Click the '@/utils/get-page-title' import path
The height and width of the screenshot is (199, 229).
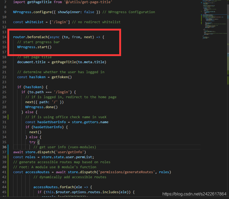point(88,2)
